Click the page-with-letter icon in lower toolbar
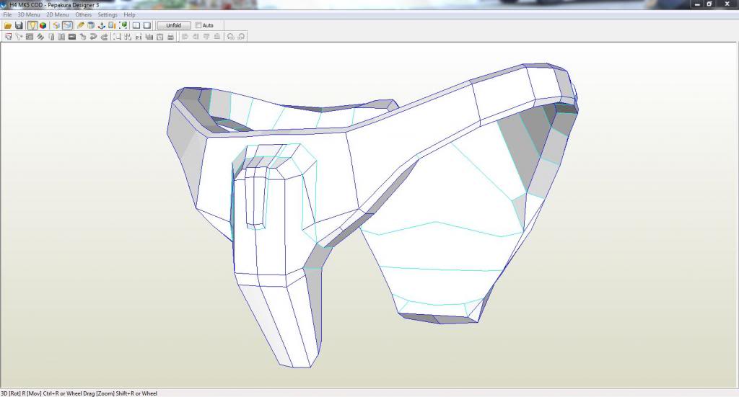 coord(159,37)
